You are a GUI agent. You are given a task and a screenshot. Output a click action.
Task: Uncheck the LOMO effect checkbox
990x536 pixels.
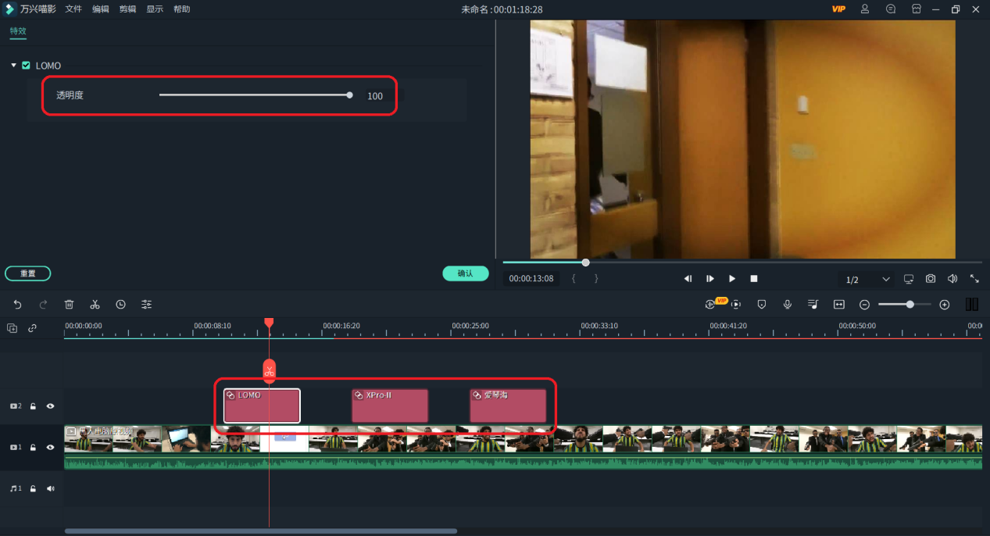(26, 66)
